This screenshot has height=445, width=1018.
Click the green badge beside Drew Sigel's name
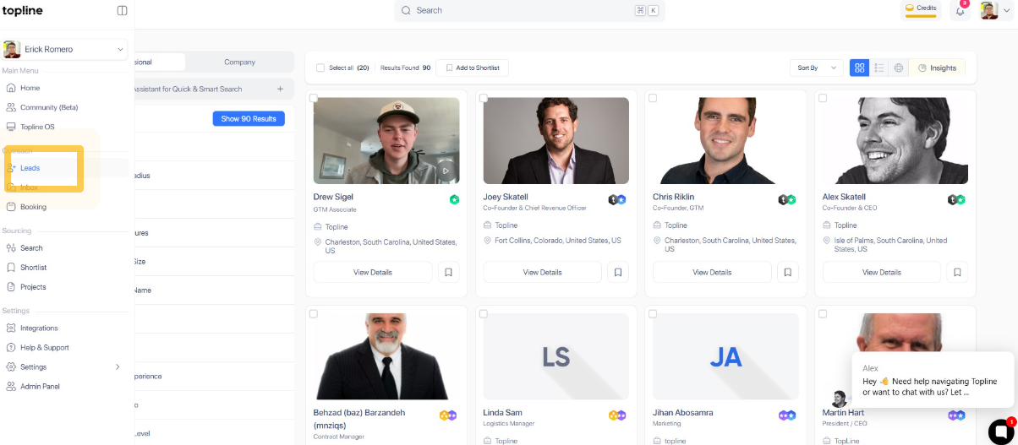(454, 199)
